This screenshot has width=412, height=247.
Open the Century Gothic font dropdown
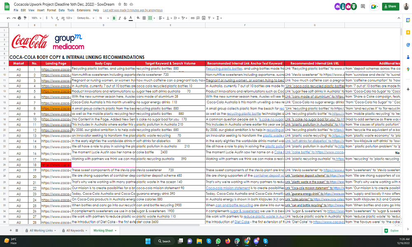click(86, 18)
